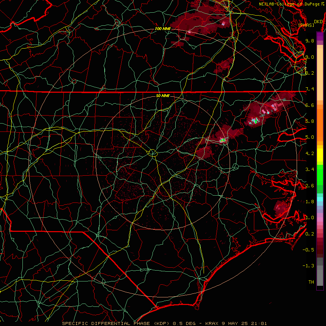The width and height of the screenshot is (326, 326).
Task: Click the 0.2 value on the color scale
Action: (x=310, y=234)
